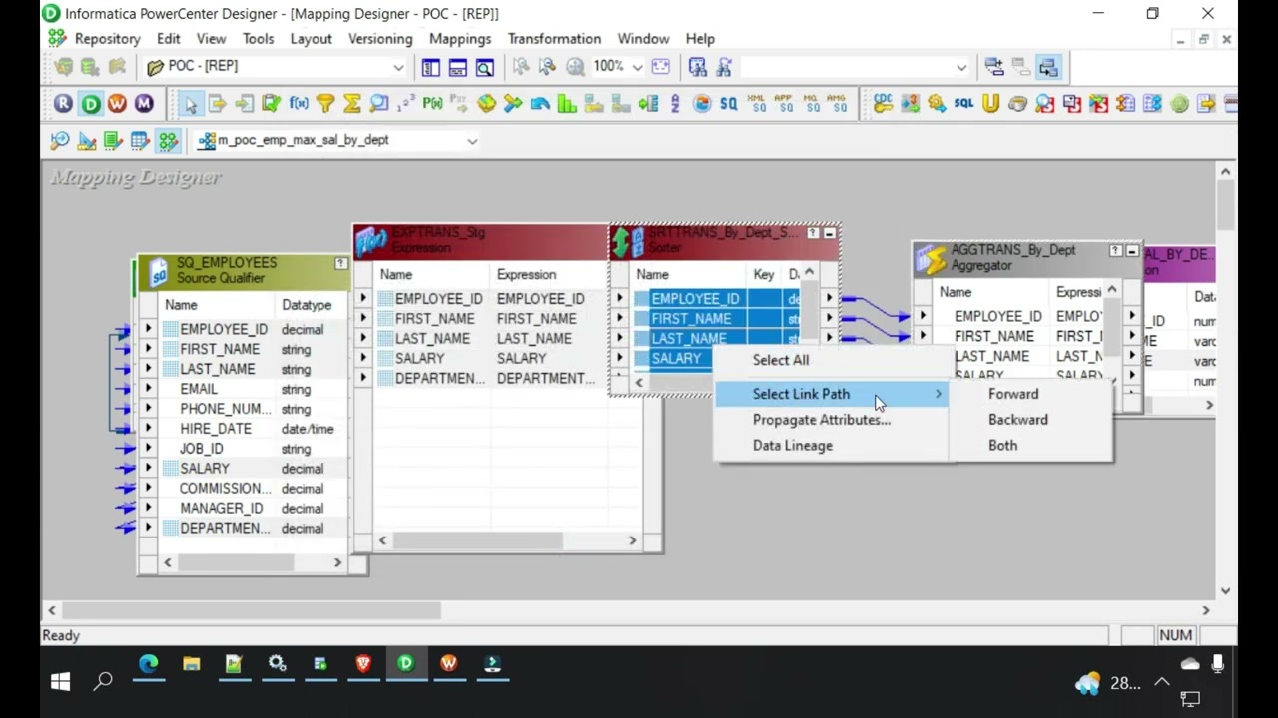Toggle the highlighted arrange-windows toolbar button
Viewport: 1278px width, 718px height.
click(x=1047, y=67)
